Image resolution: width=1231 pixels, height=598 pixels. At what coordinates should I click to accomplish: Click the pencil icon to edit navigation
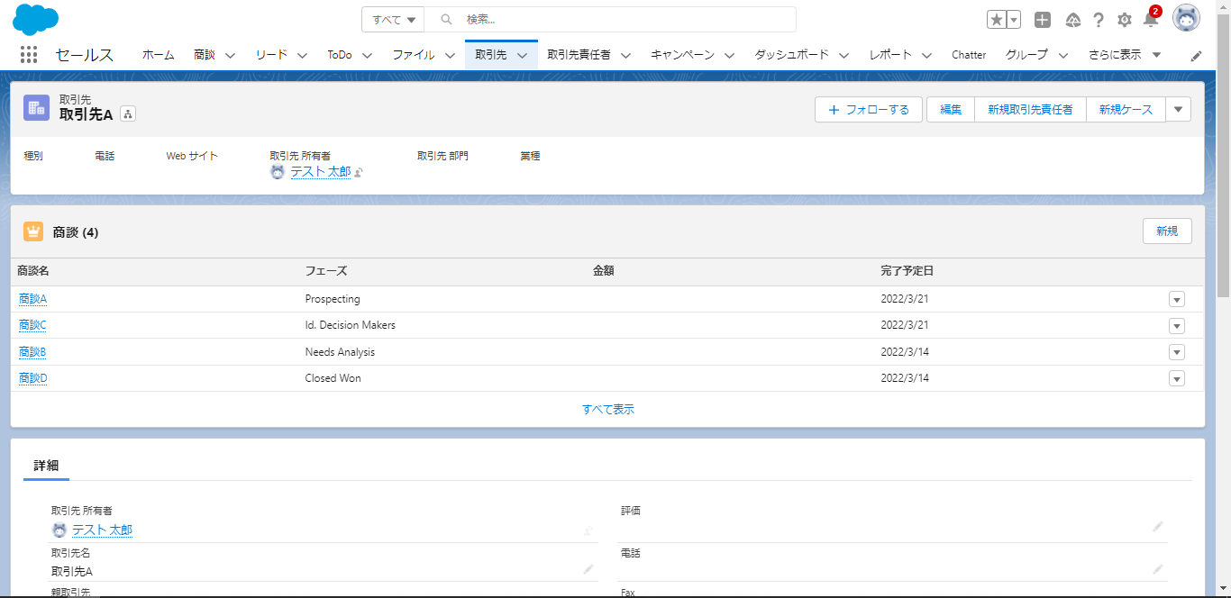point(1196,56)
